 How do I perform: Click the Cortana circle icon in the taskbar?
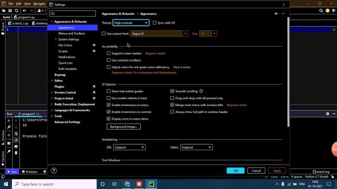[103, 184]
